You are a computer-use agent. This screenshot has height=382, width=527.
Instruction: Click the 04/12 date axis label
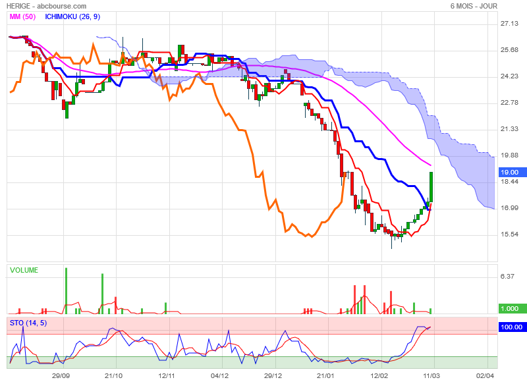tap(220, 375)
